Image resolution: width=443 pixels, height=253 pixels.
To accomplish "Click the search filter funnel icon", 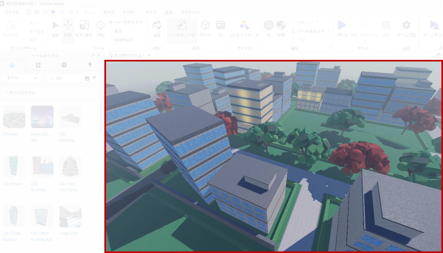I will [x=94, y=78].
